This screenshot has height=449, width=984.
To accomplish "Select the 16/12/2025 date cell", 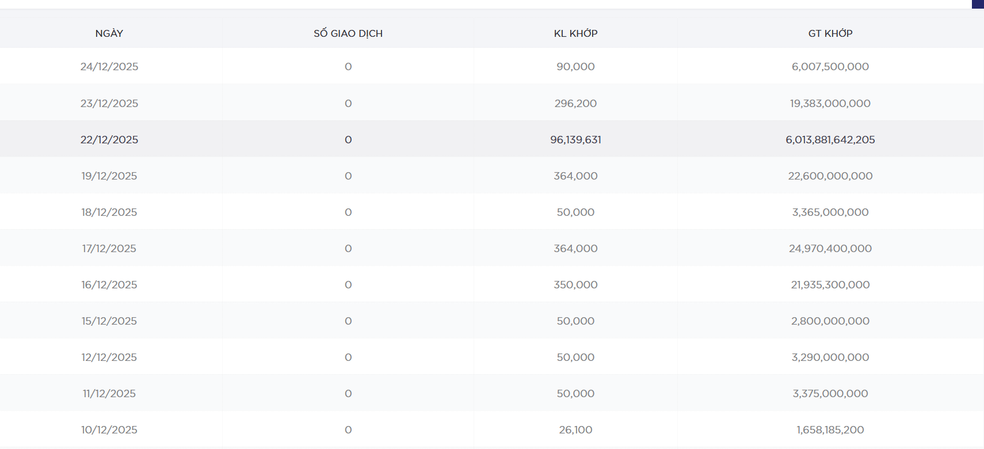I will [109, 285].
